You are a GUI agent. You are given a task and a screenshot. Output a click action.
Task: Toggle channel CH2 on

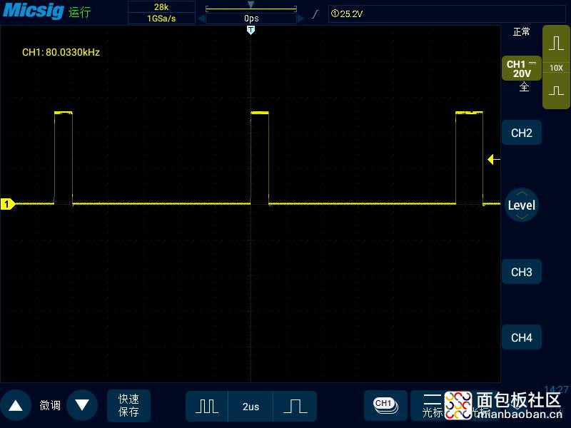[522, 133]
